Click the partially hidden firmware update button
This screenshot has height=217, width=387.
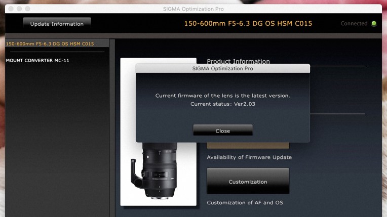coord(248,146)
